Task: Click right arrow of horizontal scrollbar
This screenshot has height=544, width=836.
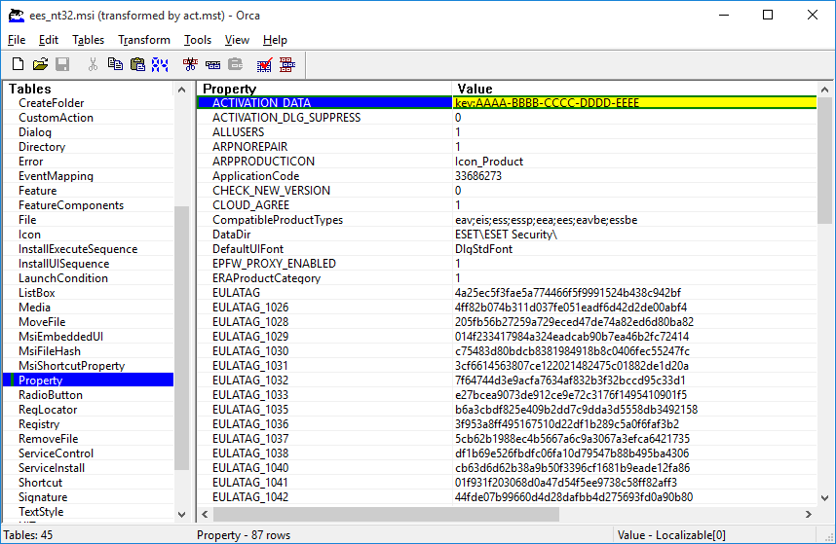Action: (x=809, y=514)
